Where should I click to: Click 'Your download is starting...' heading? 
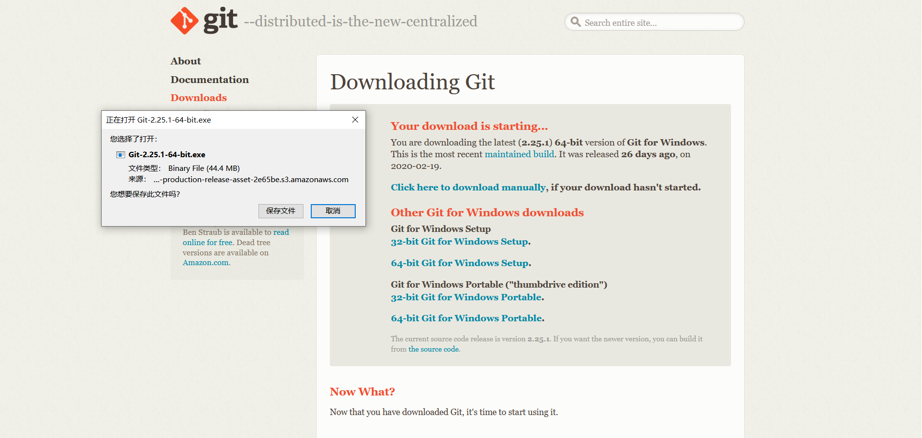point(469,126)
